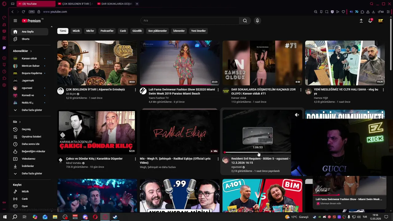Switch to the DAR SOKAKLARDA browser tab
The image size is (393, 221).
[x=115, y=4]
